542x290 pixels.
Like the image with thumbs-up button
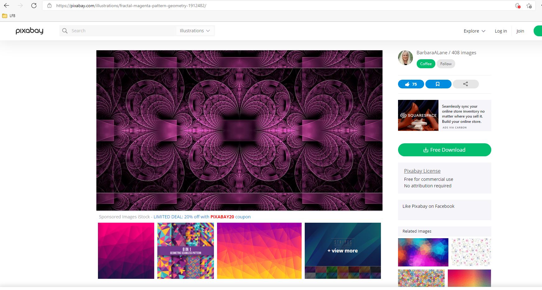411,84
